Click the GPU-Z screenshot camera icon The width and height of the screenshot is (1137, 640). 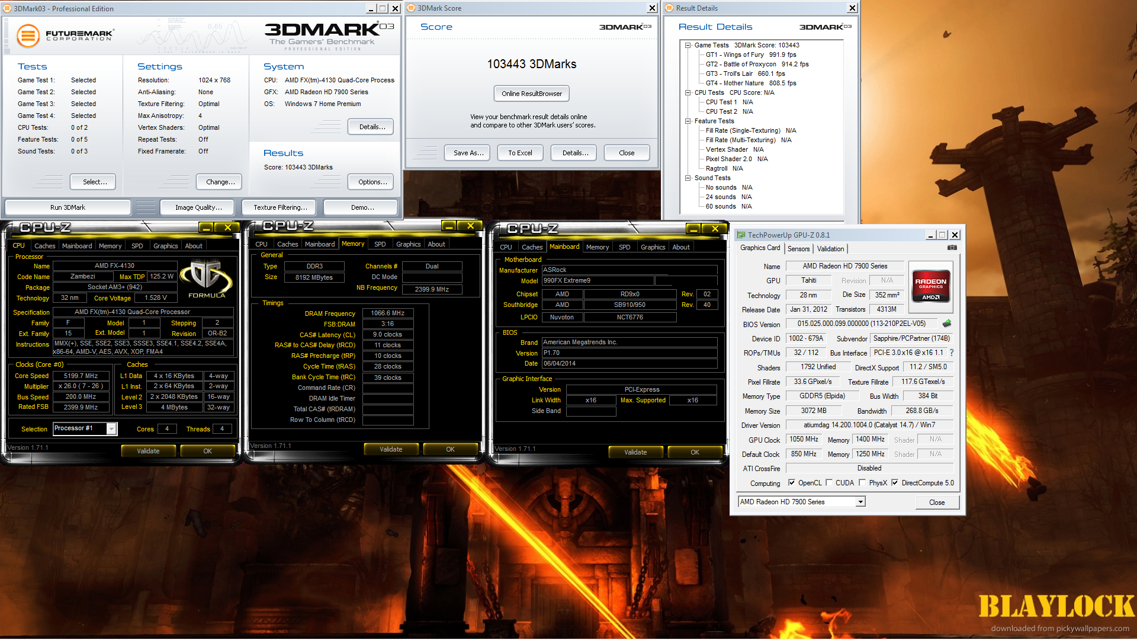pyautogui.click(x=952, y=248)
